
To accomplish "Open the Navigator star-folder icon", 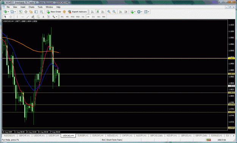I will pyautogui.click(x=31, y=12).
